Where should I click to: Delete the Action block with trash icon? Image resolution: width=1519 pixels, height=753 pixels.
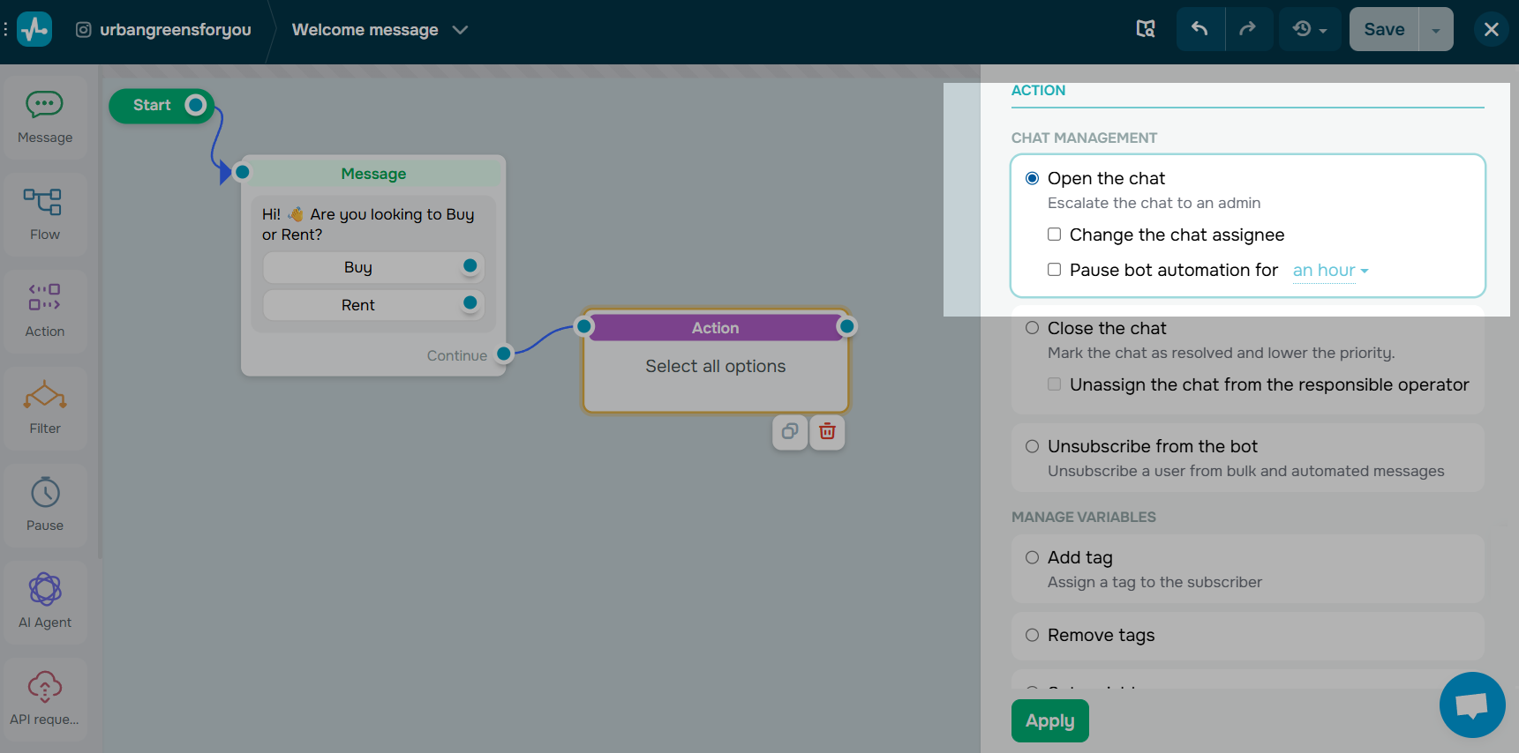[x=827, y=431]
